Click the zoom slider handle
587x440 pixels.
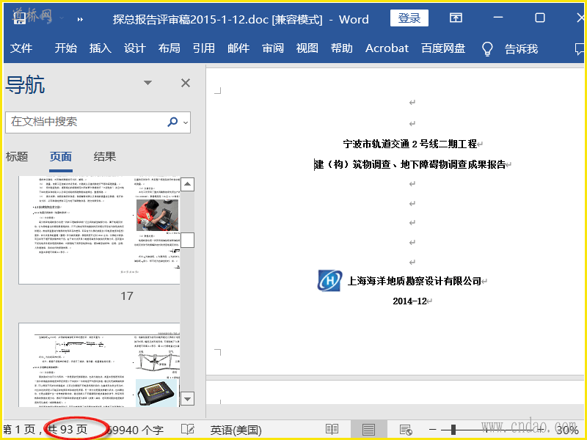click(x=453, y=430)
